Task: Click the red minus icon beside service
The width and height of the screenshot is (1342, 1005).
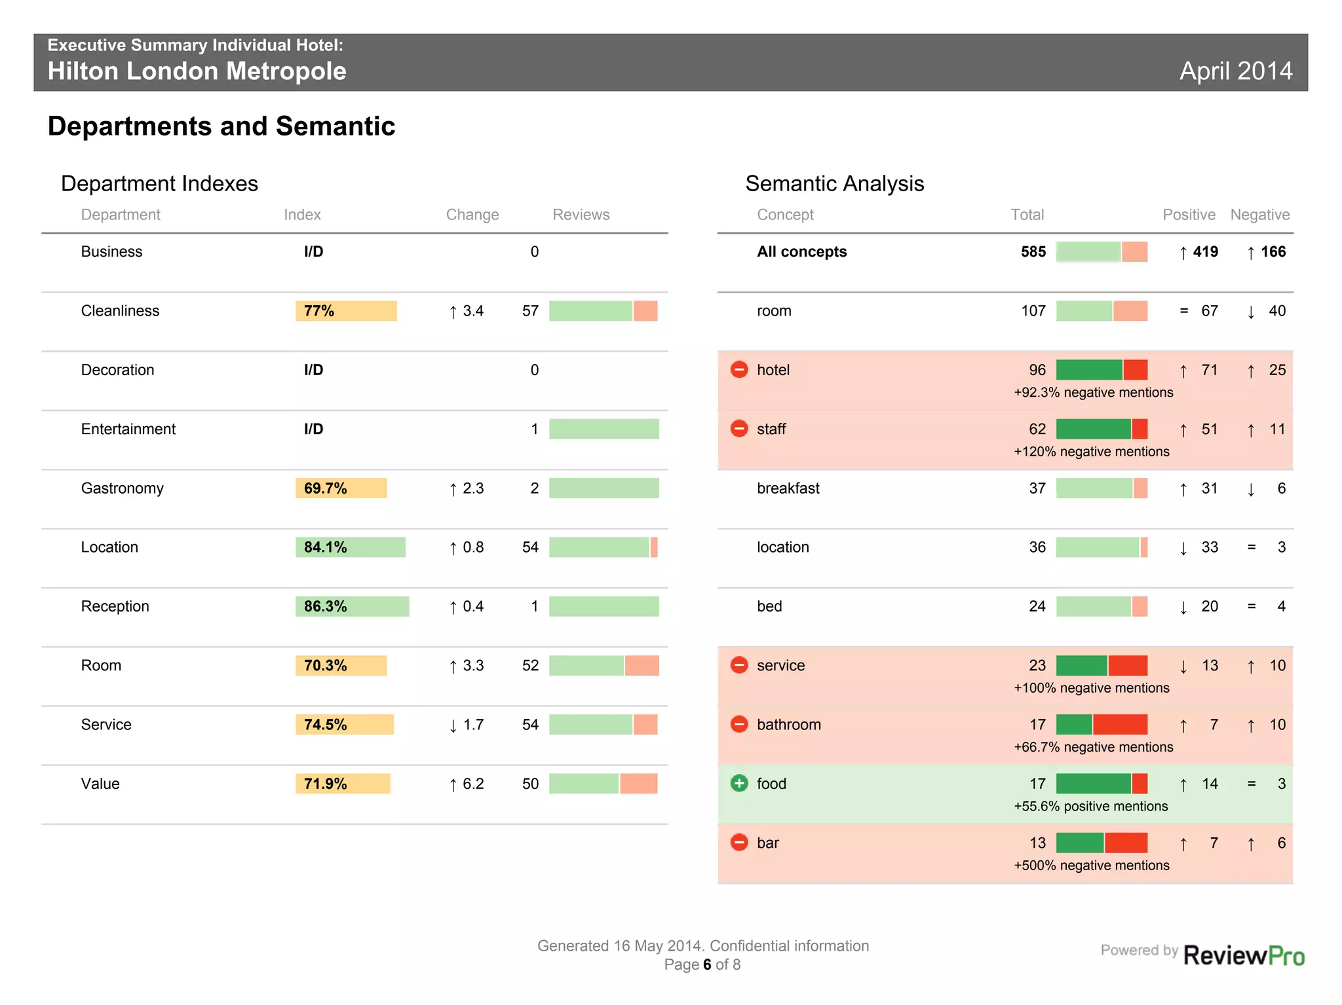Action: [x=738, y=665]
